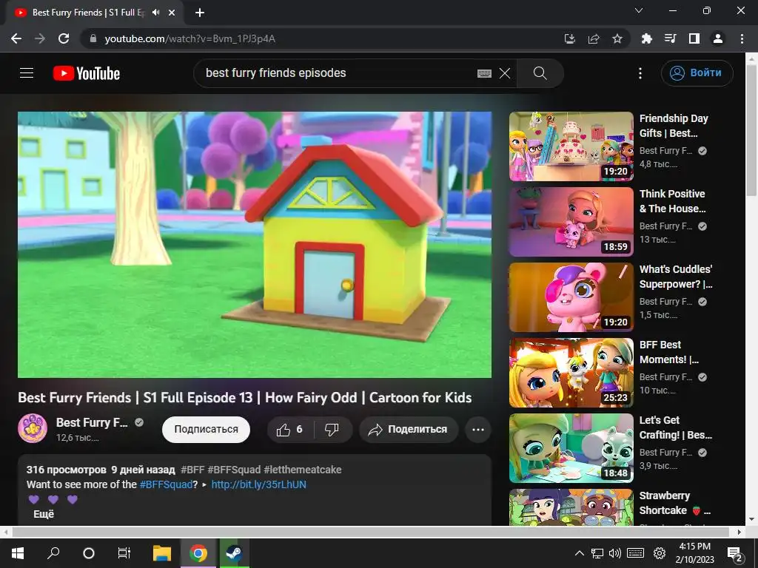Screen dimensions: 758x568
Task: Open YouTube settings three-dot menu
Action: pyautogui.click(x=640, y=73)
